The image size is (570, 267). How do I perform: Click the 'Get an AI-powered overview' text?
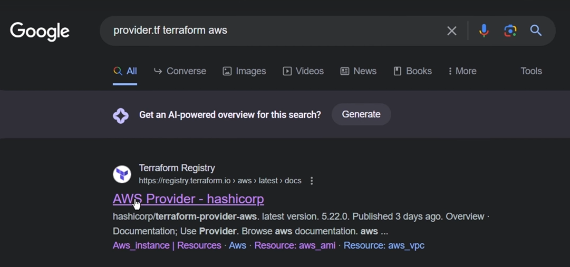pyautogui.click(x=230, y=115)
